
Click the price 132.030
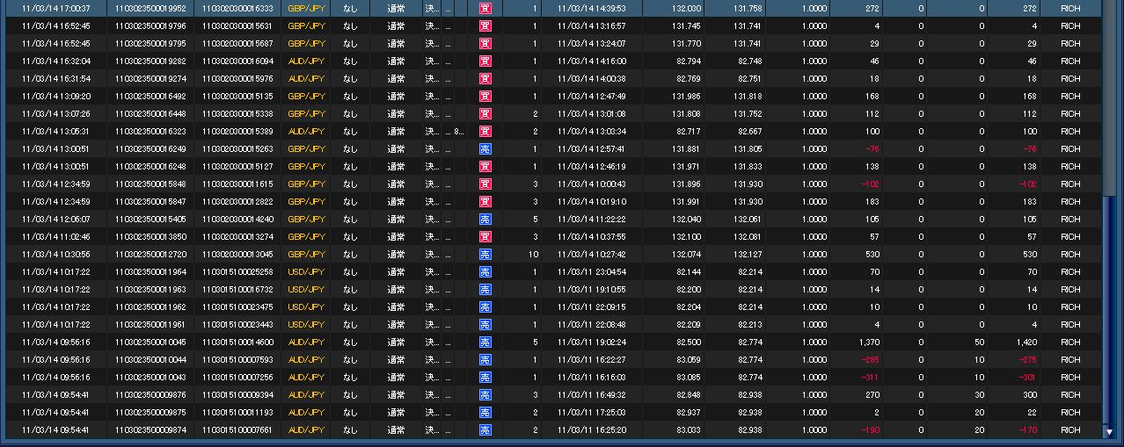click(x=686, y=9)
